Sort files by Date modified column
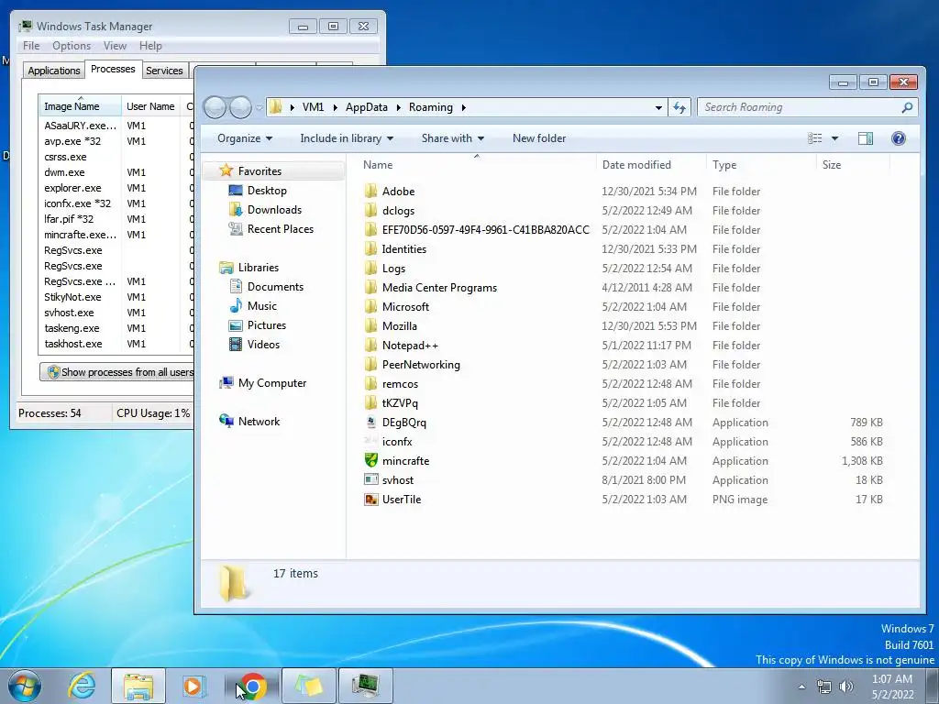The height and width of the screenshot is (704, 939). coord(651,165)
